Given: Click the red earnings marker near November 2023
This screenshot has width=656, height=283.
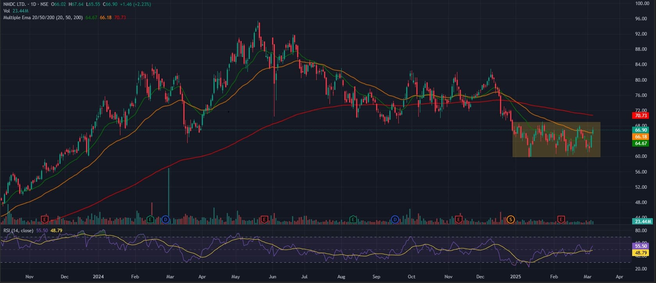Looking at the screenshot, I should (45, 219).
